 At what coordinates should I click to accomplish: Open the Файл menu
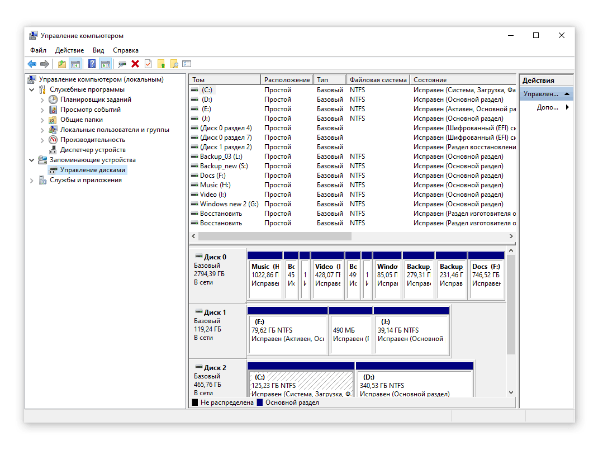click(x=38, y=50)
